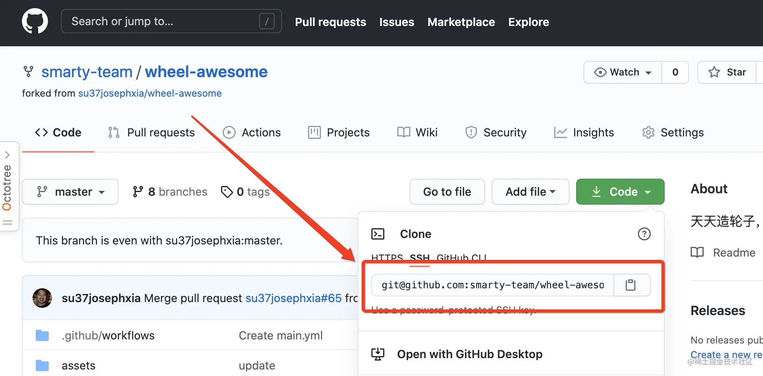Image resolution: width=763 pixels, height=376 pixels.
Task: View the 0 tags link
Action: pos(245,192)
